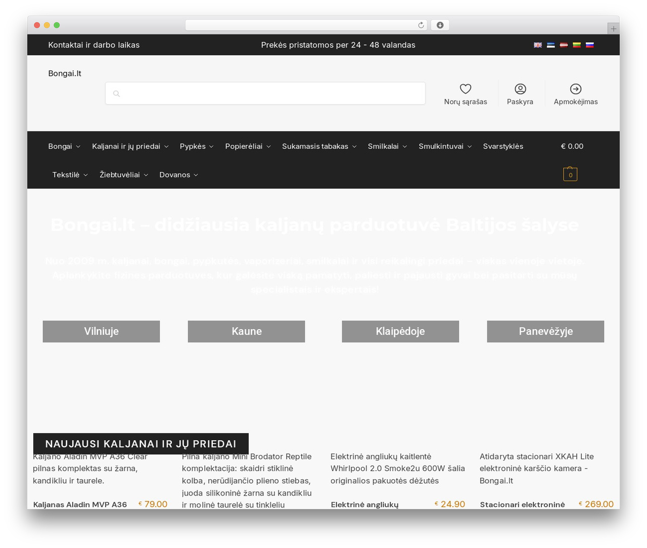The width and height of the screenshot is (647, 548).
Task: Open Stacionari elektroninė product title
Action: pyautogui.click(x=522, y=504)
